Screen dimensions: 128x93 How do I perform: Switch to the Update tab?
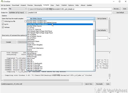point(89,5)
